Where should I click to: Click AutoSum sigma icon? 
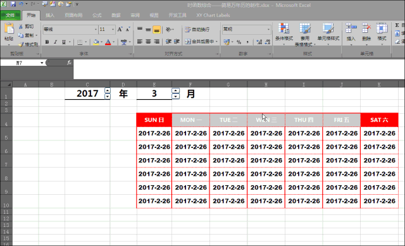click(397, 25)
